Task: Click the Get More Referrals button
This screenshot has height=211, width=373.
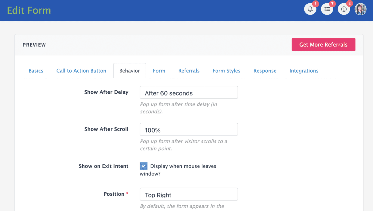Action: tap(323, 45)
